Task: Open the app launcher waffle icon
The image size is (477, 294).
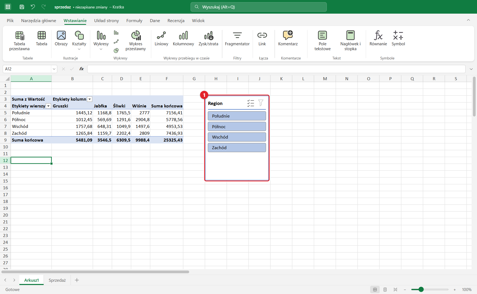Action: [x=8, y=7]
